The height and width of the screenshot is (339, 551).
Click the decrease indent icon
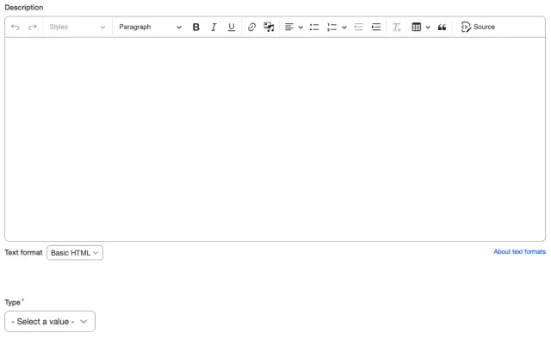point(358,27)
